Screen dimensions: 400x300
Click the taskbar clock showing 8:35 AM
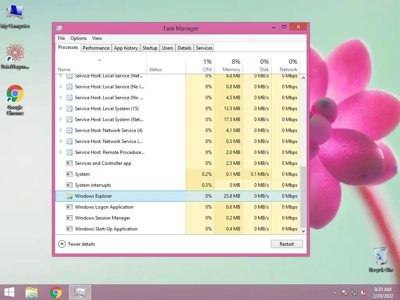(383, 293)
